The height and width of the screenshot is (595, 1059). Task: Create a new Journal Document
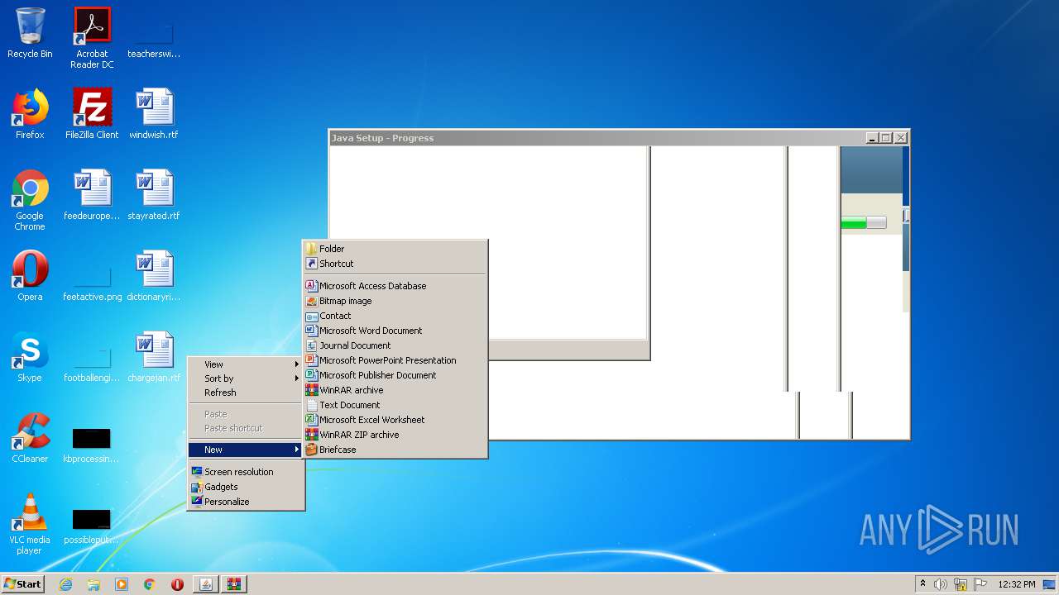click(395, 345)
